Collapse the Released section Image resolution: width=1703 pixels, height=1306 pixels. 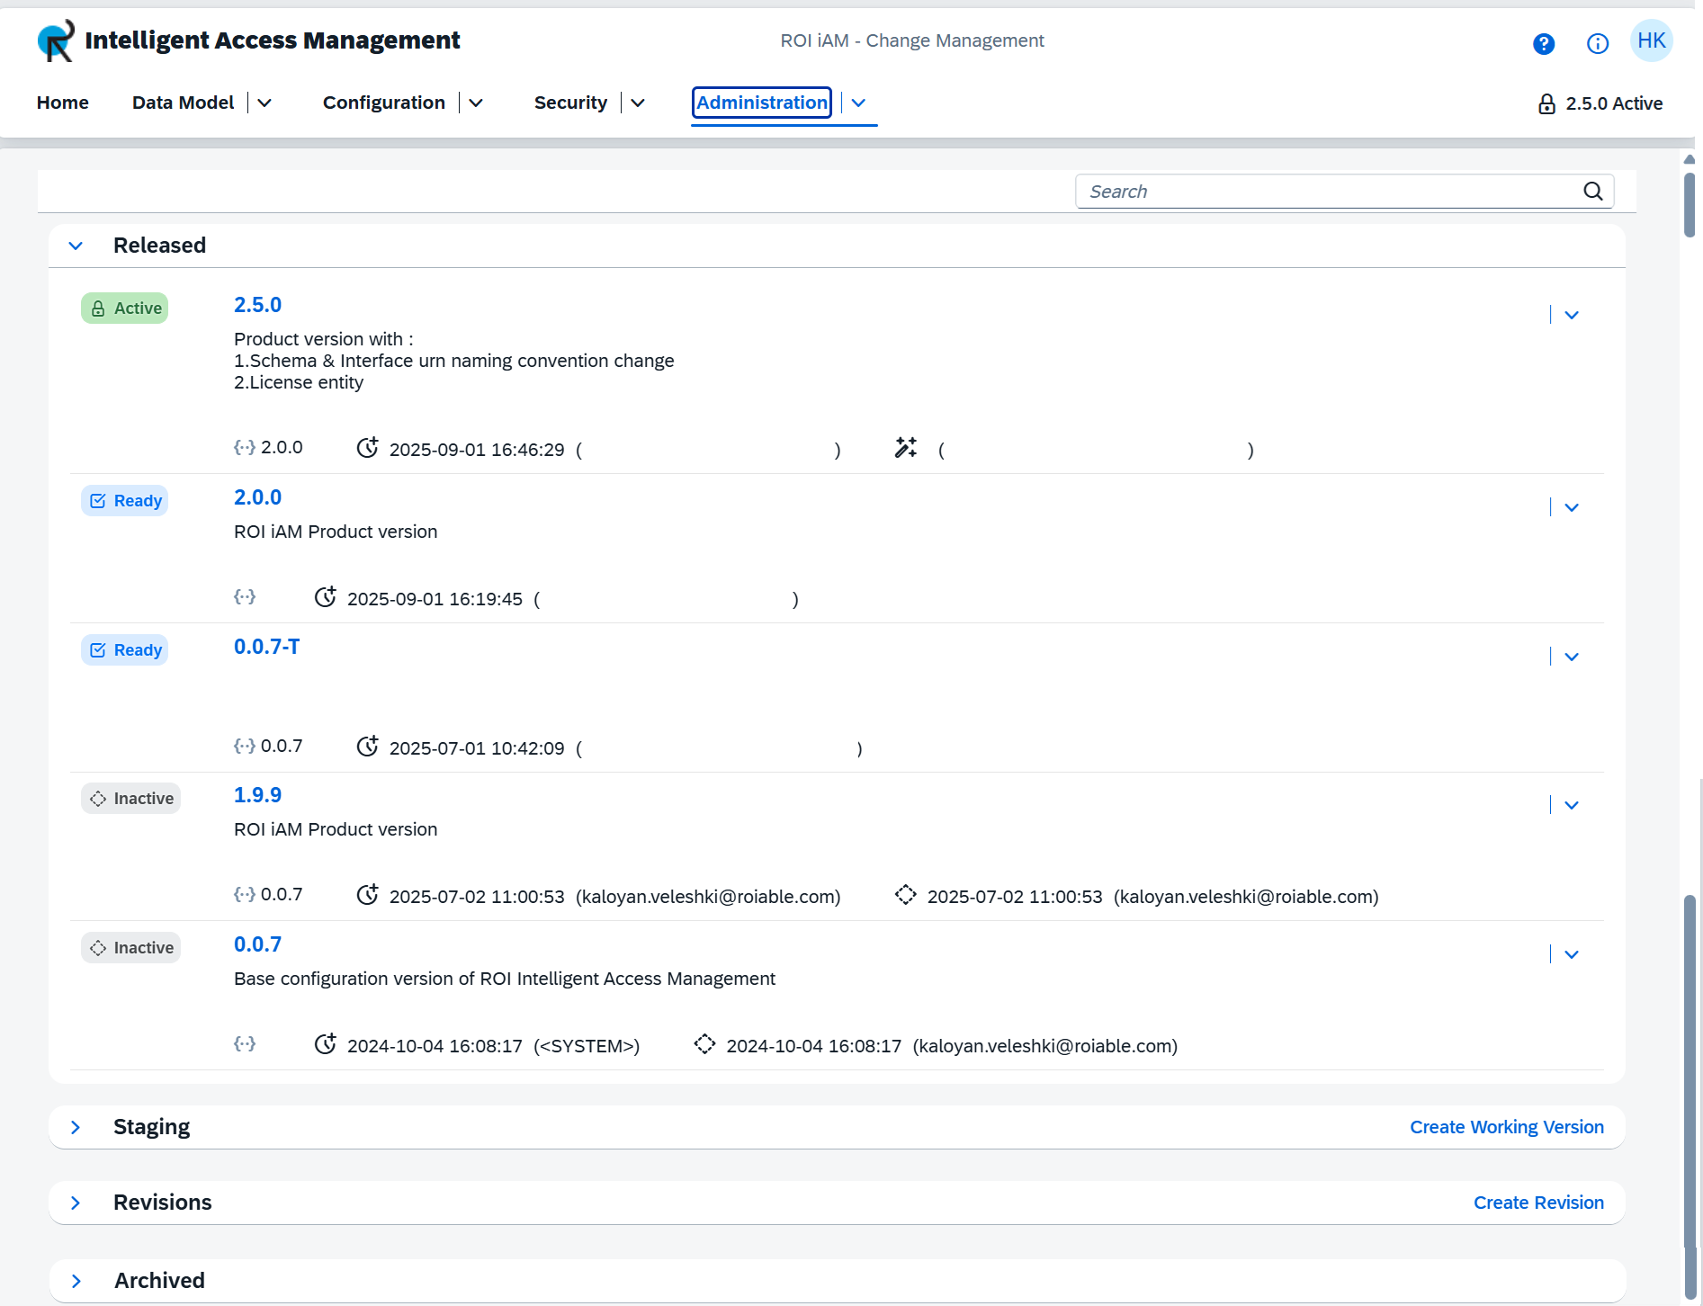(76, 246)
